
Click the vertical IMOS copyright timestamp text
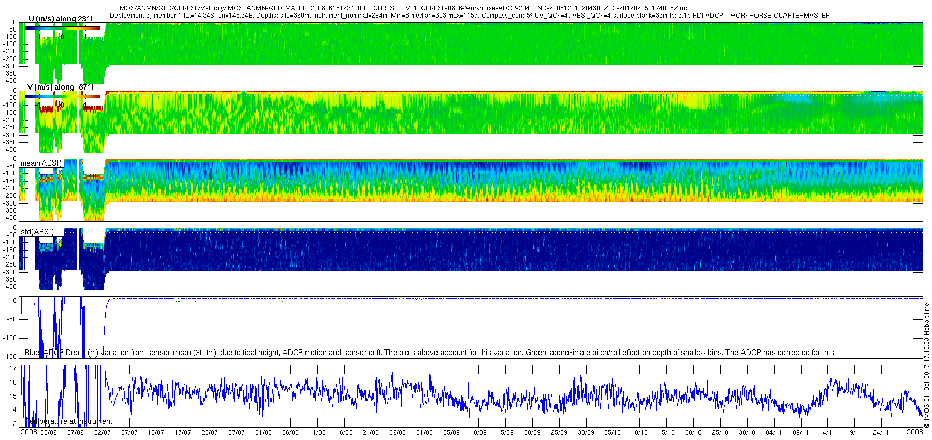[927, 365]
